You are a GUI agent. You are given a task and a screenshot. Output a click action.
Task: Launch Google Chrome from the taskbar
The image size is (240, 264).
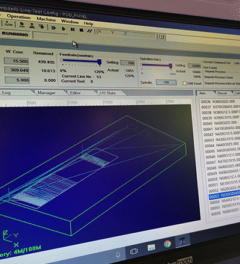click(167, 244)
